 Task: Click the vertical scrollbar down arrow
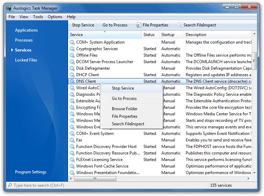(254, 173)
